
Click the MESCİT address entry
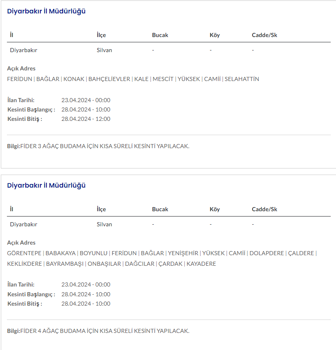163,79
